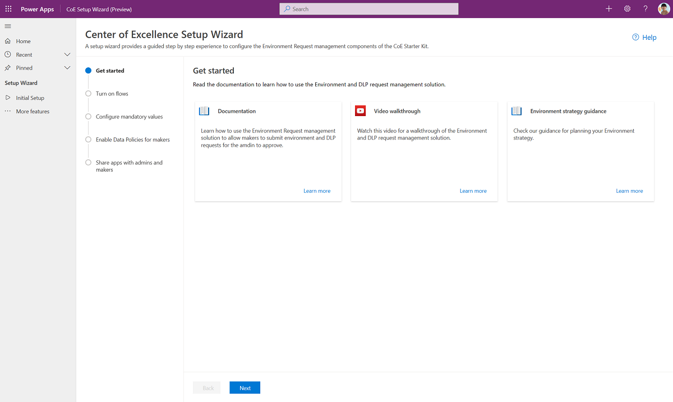Click Center of Excellence Setup Wizard heading
The height and width of the screenshot is (402, 673).
164,35
